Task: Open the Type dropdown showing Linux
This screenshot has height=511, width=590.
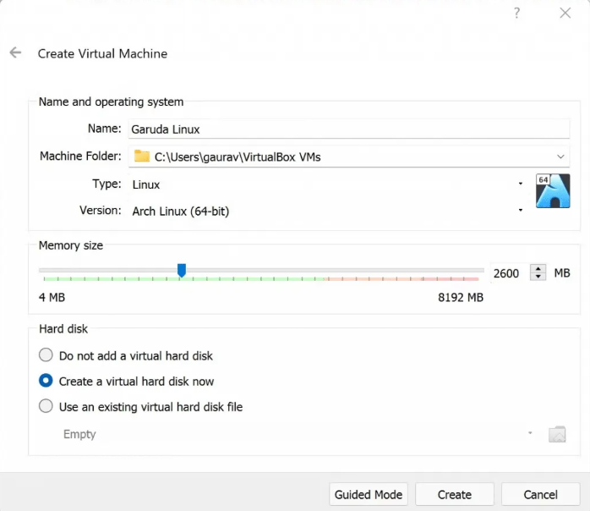Action: coord(327,184)
